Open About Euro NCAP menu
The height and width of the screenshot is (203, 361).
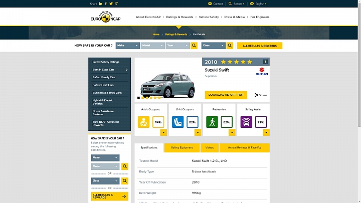[148, 17]
